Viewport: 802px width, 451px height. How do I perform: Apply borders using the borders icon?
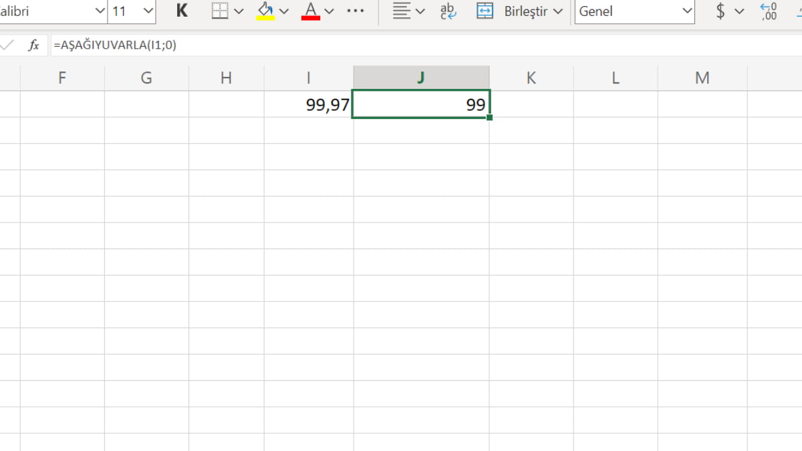220,11
